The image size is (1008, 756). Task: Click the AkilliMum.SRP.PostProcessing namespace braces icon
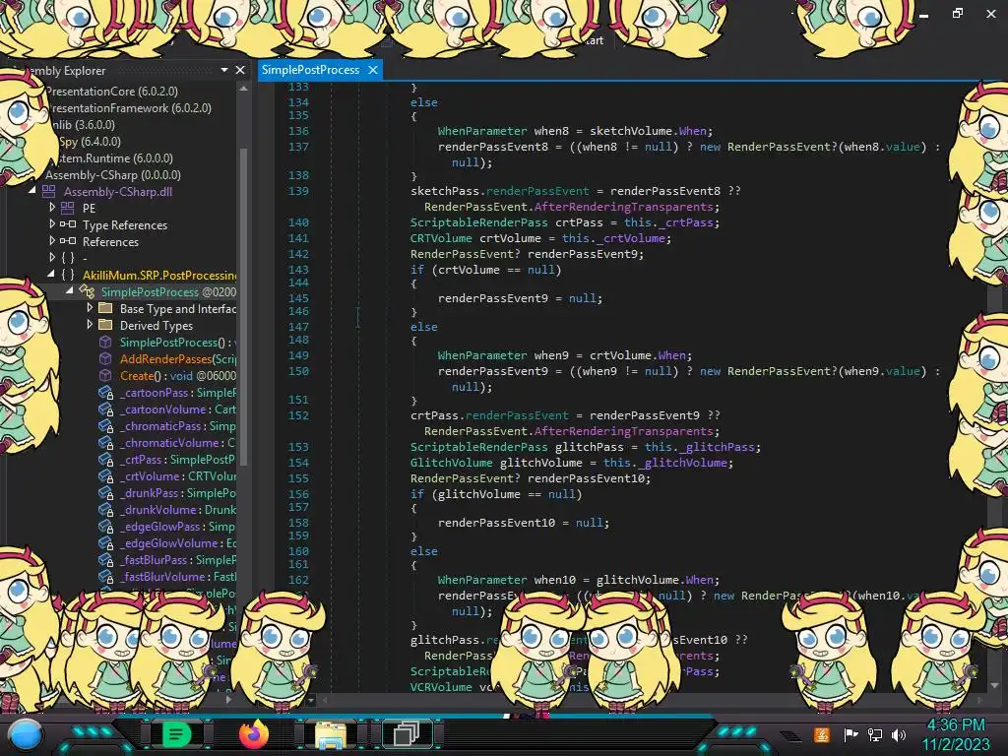tap(68, 276)
